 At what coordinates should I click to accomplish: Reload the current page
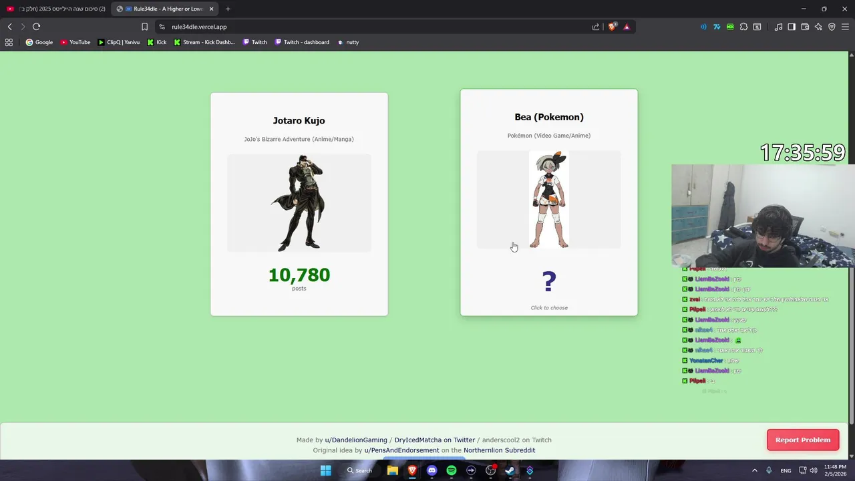[36, 27]
